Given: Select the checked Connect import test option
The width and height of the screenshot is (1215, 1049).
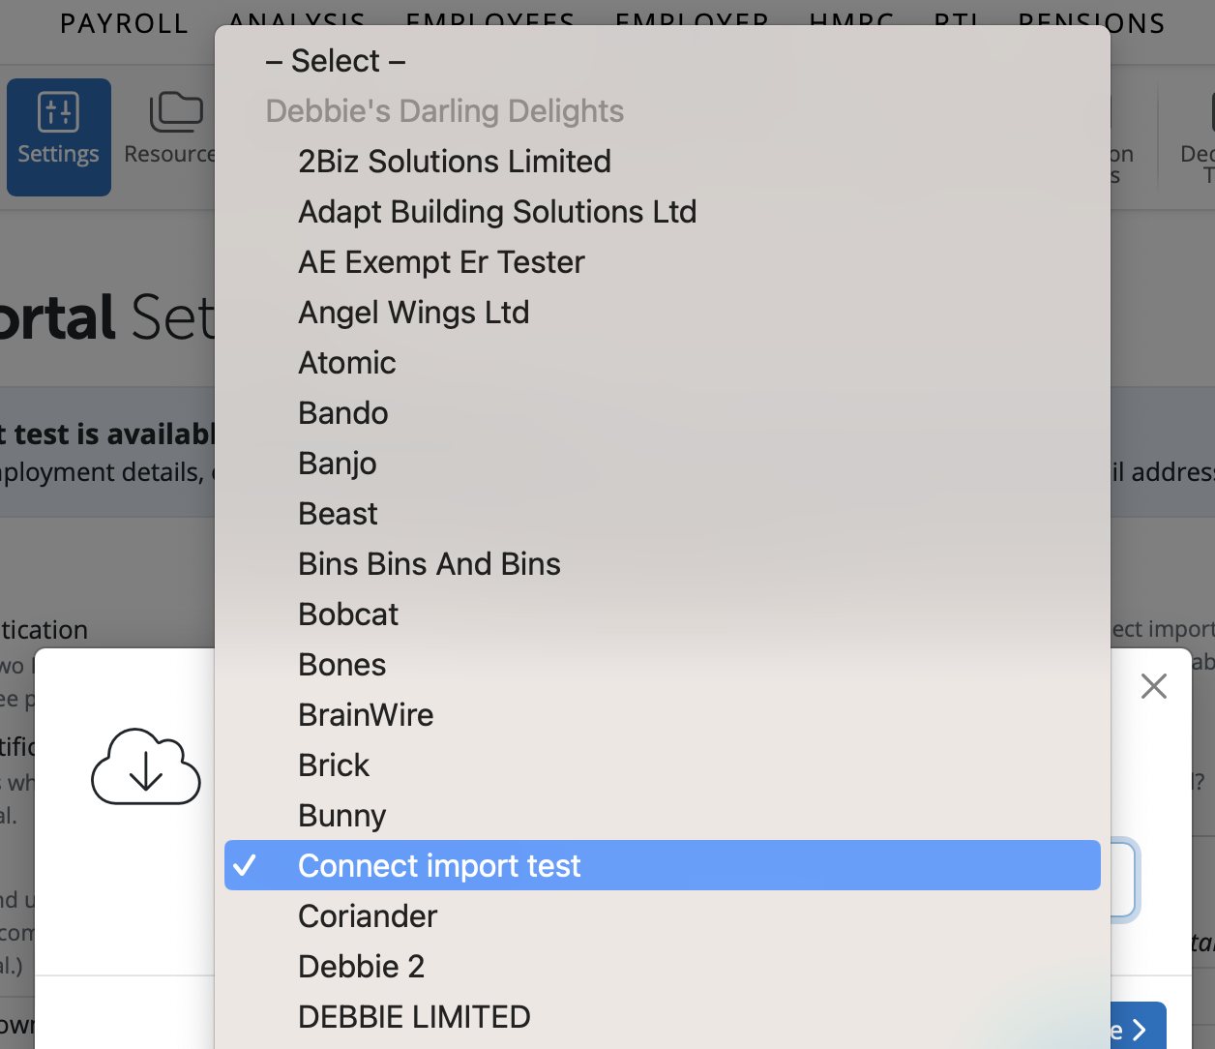Looking at the screenshot, I should point(439,866).
